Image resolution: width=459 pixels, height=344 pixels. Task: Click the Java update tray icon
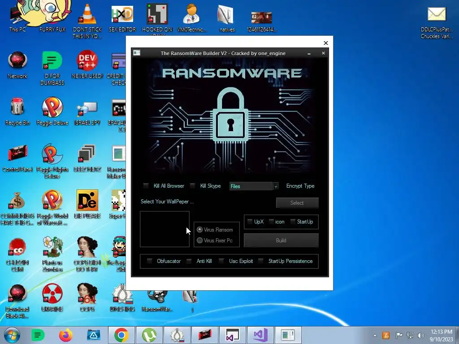point(386,335)
